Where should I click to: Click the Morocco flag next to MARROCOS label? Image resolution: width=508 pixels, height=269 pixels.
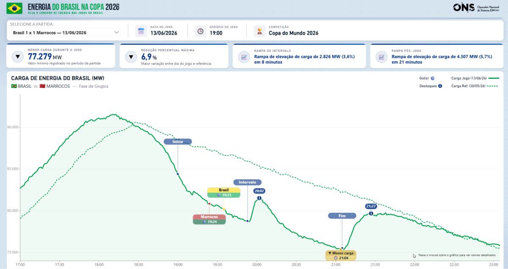point(42,86)
